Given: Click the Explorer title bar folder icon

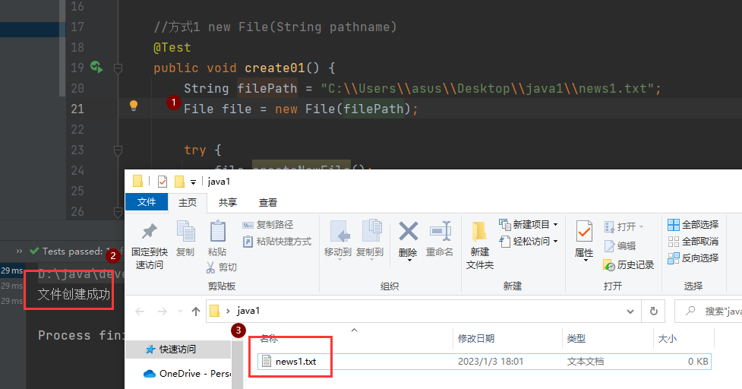Looking at the screenshot, I should click(137, 182).
